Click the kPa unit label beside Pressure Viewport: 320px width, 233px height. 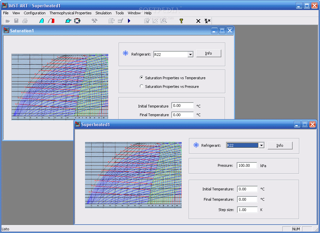263,165
